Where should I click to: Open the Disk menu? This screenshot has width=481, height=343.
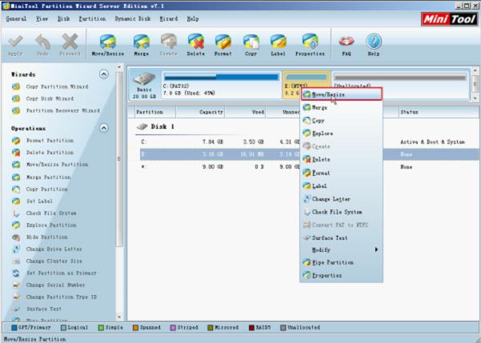coord(64,18)
